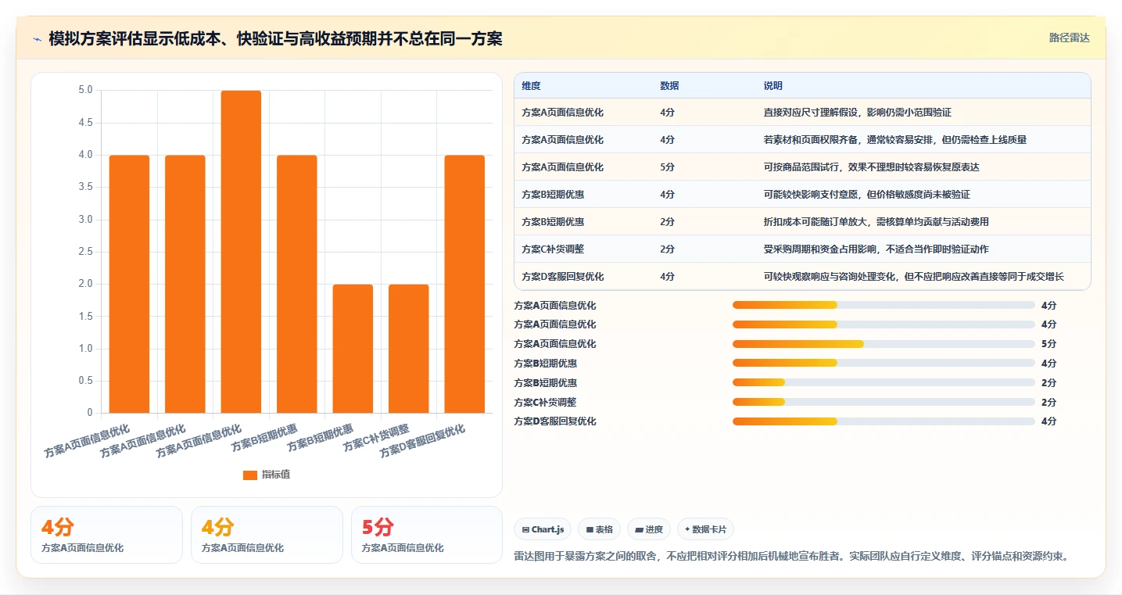1122x595 pixels.
Task: Click the 5.0 y-axis label
Action: point(85,91)
